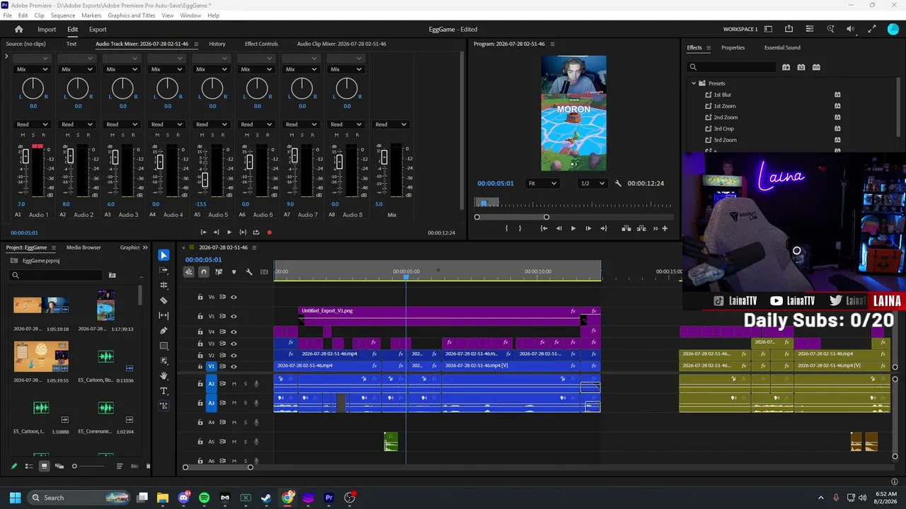The height and width of the screenshot is (509, 906).
Task: Select the Selection tool arrow
Action: [164, 255]
